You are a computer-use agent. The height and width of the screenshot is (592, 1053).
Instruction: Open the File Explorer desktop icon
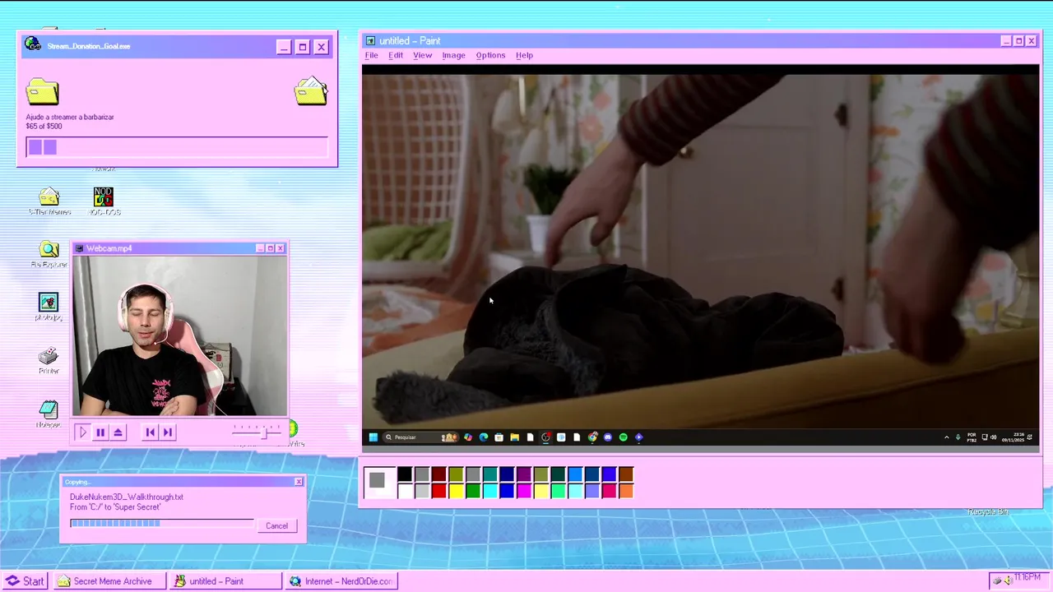[x=49, y=255]
